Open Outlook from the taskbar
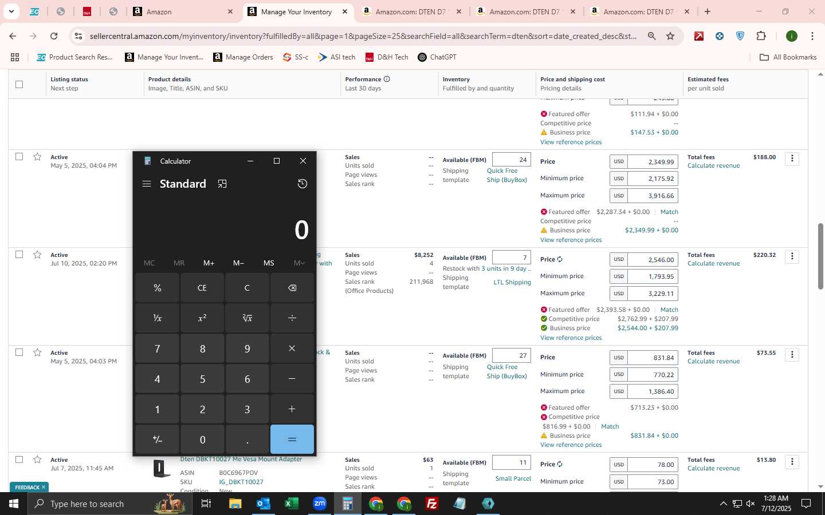The image size is (825, 515). point(264,504)
